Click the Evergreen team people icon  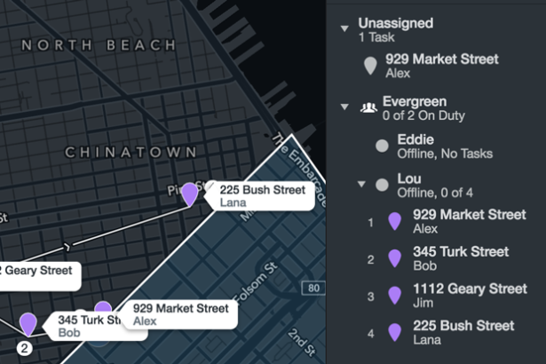[368, 107]
